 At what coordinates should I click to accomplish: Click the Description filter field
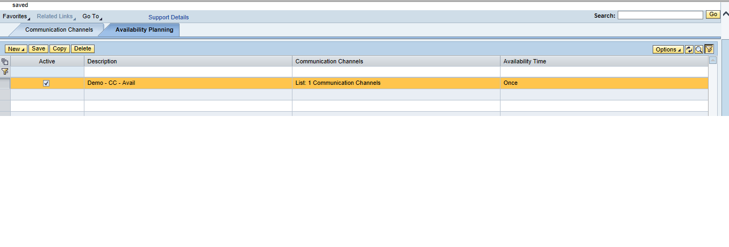pyautogui.click(x=188, y=72)
